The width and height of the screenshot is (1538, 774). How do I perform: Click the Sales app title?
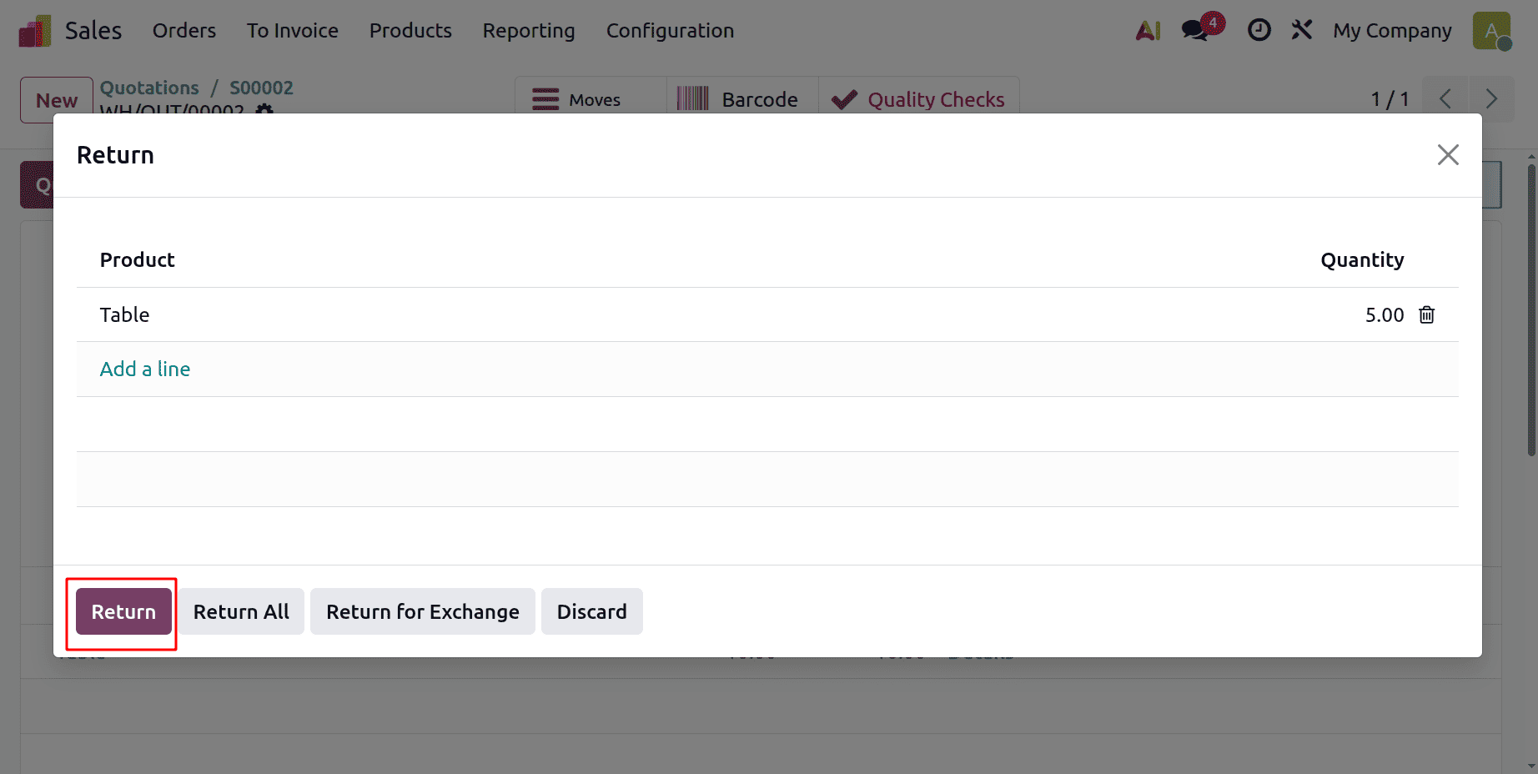[x=93, y=31]
